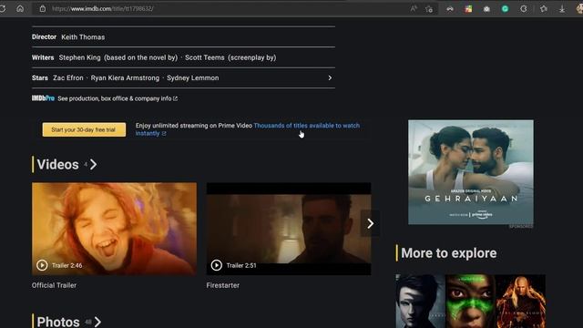Open the grey-faced poster under More to explore
Viewport: 583px width, 328px height.
tap(420, 302)
